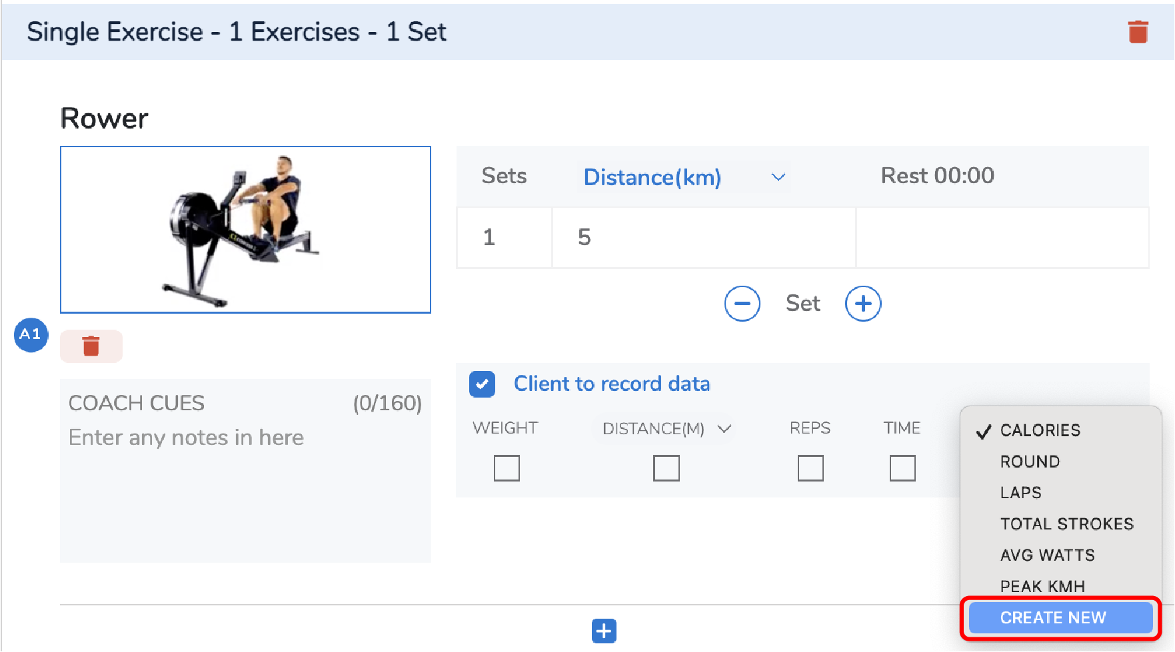Open the Distance(km) dropdown
The width and height of the screenshot is (1175, 652).
pyautogui.click(x=684, y=177)
